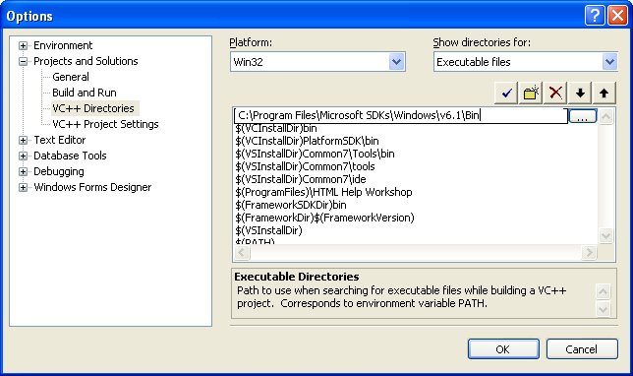Open the folder browser with the ellipsis button
This screenshot has width=633, height=376.
582,116
